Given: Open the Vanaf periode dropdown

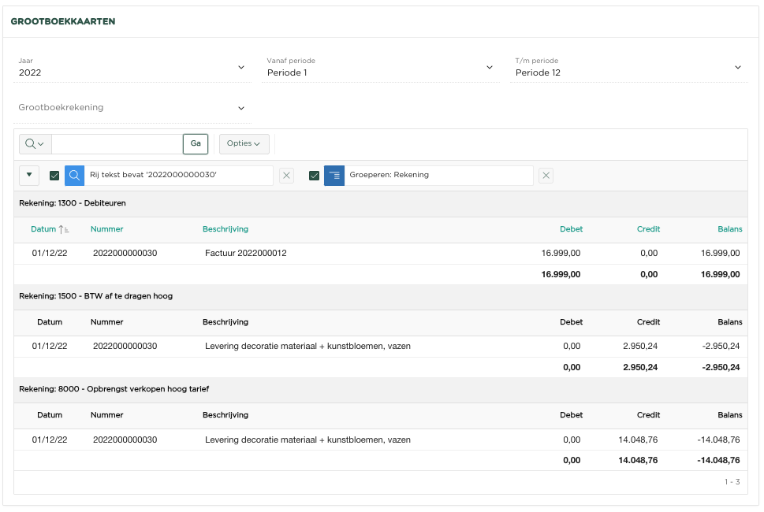Looking at the screenshot, I should (x=379, y=68).
